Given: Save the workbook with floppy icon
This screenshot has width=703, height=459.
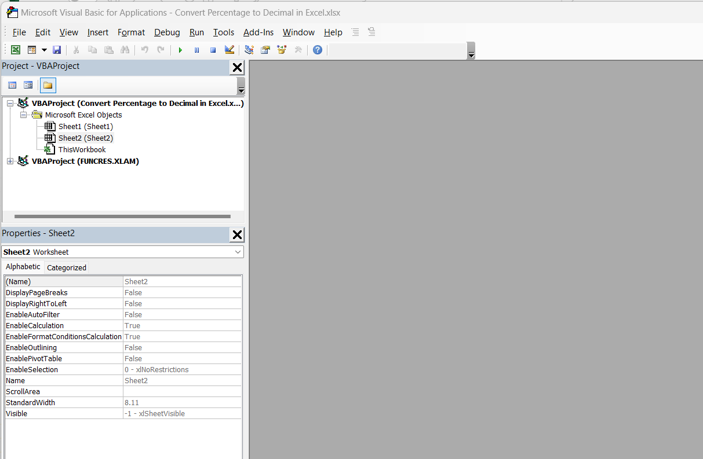Looking at the screenshot, I should (57, 50).
